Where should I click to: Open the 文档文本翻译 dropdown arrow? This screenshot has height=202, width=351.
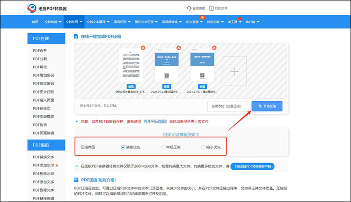pyautogui.click(x=108, y=22)
